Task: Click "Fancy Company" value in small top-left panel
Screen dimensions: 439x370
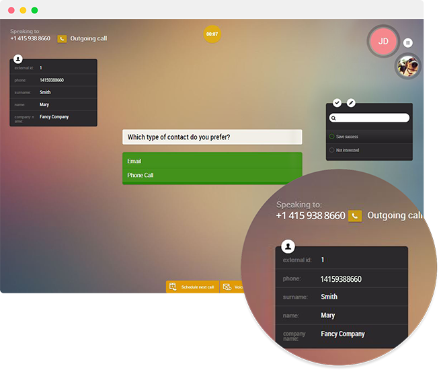Action: (54, 117)
